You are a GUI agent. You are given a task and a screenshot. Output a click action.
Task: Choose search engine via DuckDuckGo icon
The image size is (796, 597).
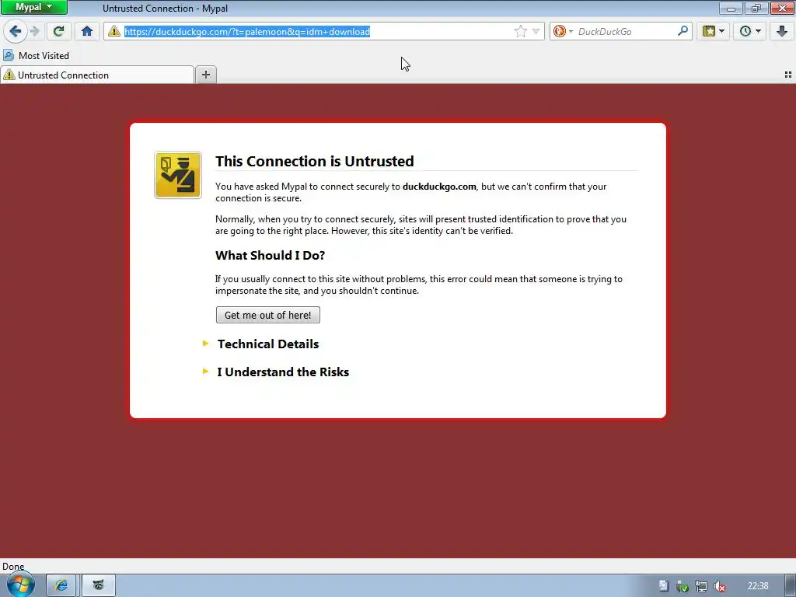coord(563,31)
